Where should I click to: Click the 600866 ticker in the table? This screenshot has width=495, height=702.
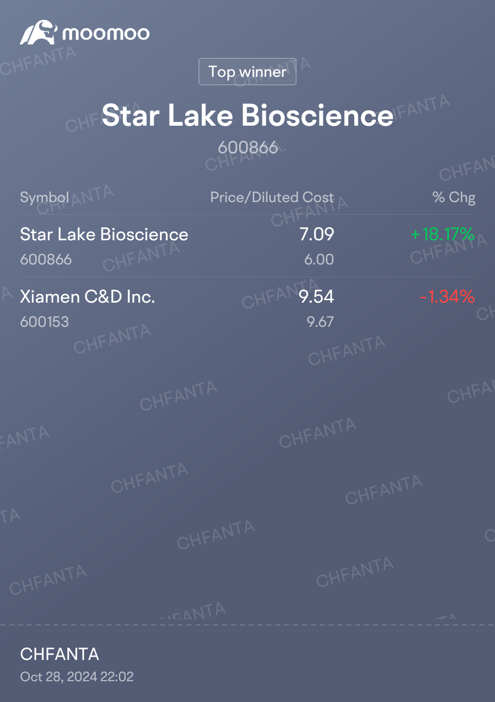[46, 260]
